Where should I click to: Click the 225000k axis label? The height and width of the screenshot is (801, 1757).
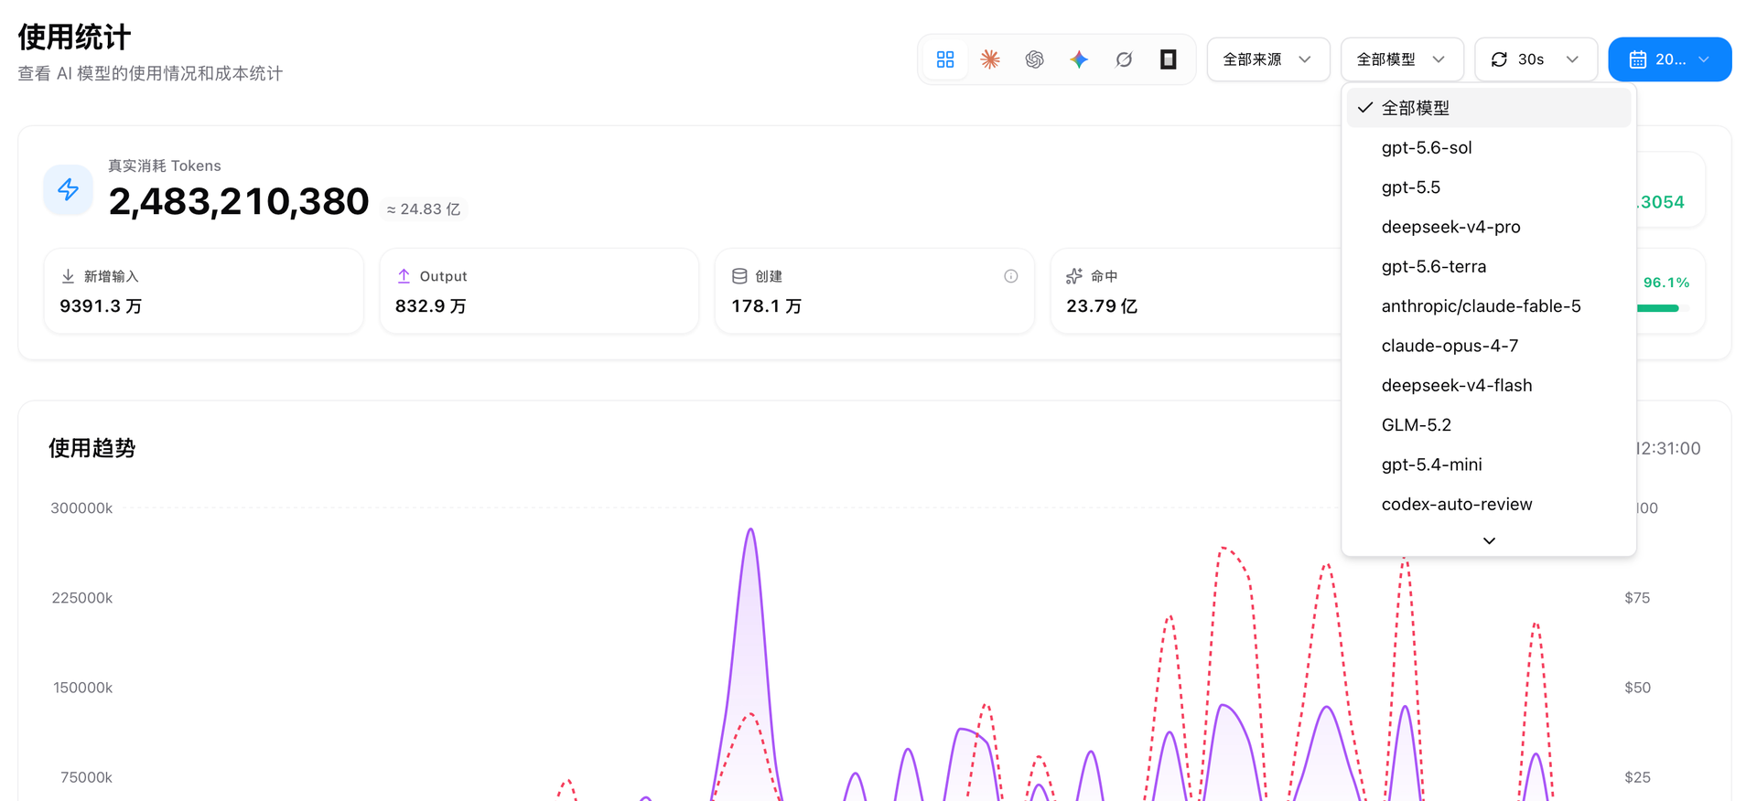pyautogui.click(x=82, y=598)
